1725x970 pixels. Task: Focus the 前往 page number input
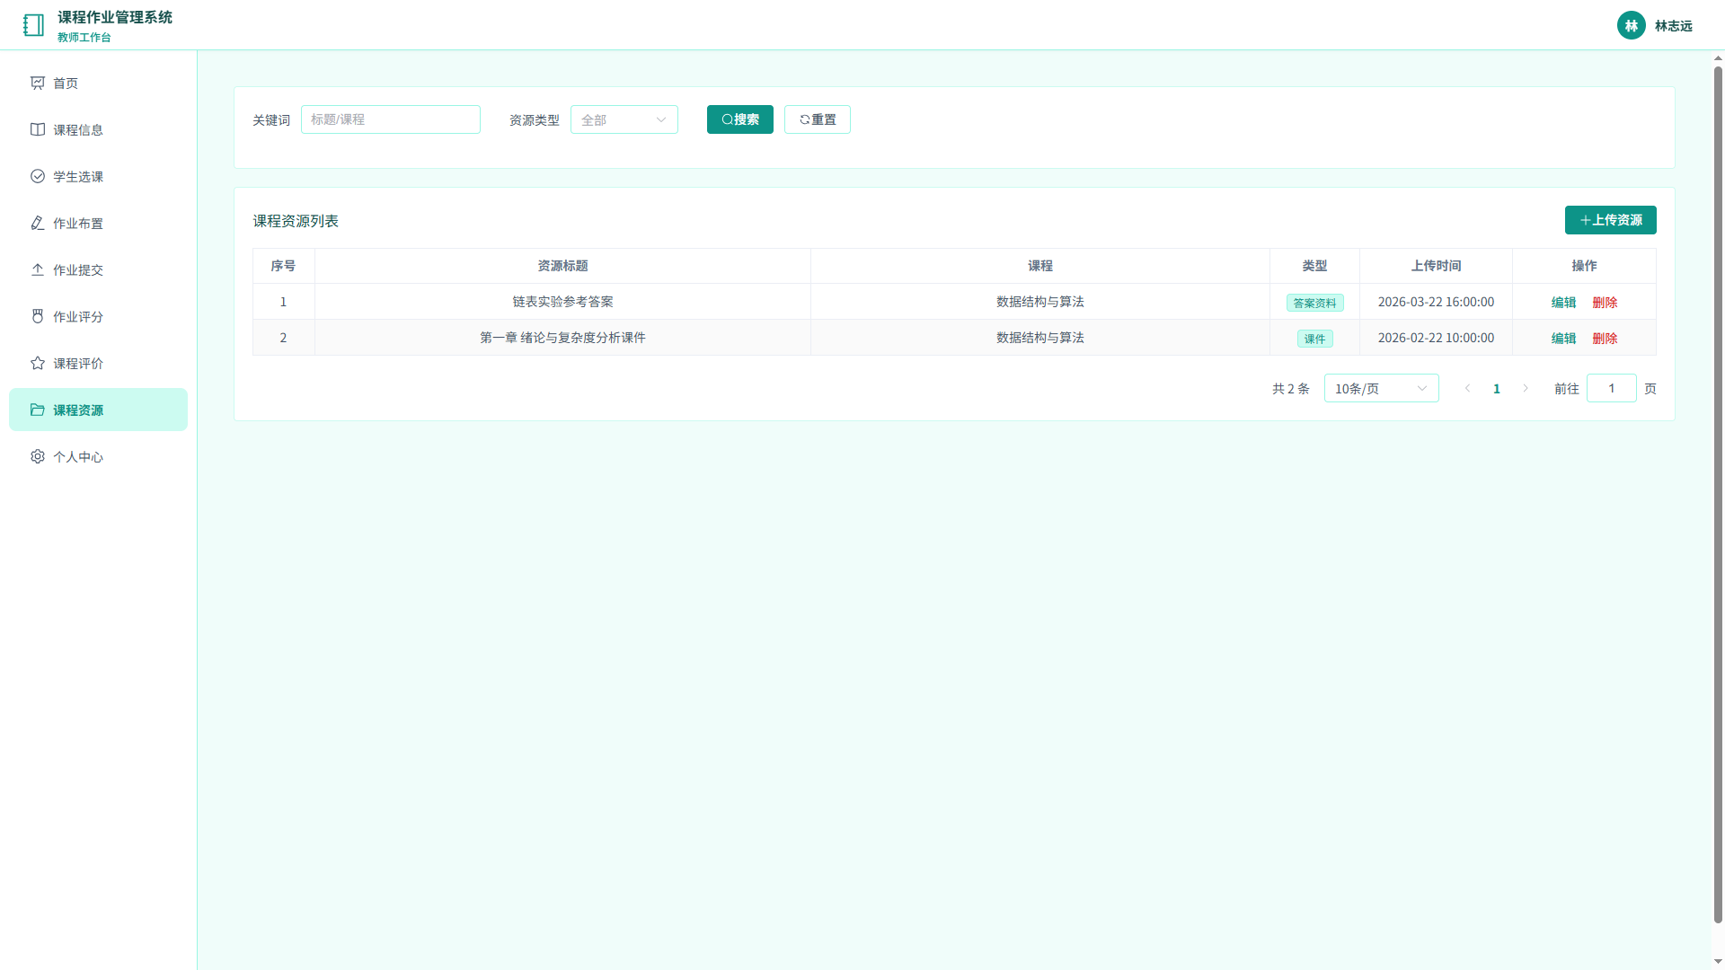click(x=1611, y=388)
